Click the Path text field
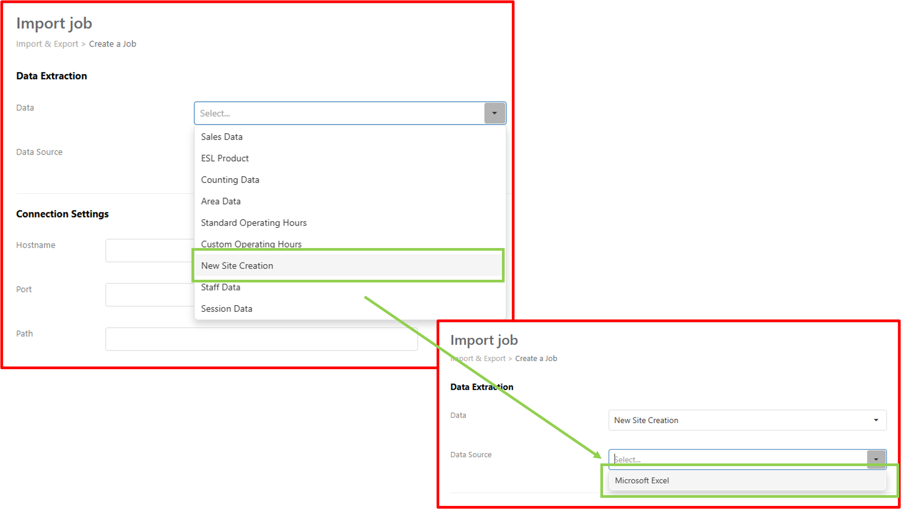 point(261,339)
